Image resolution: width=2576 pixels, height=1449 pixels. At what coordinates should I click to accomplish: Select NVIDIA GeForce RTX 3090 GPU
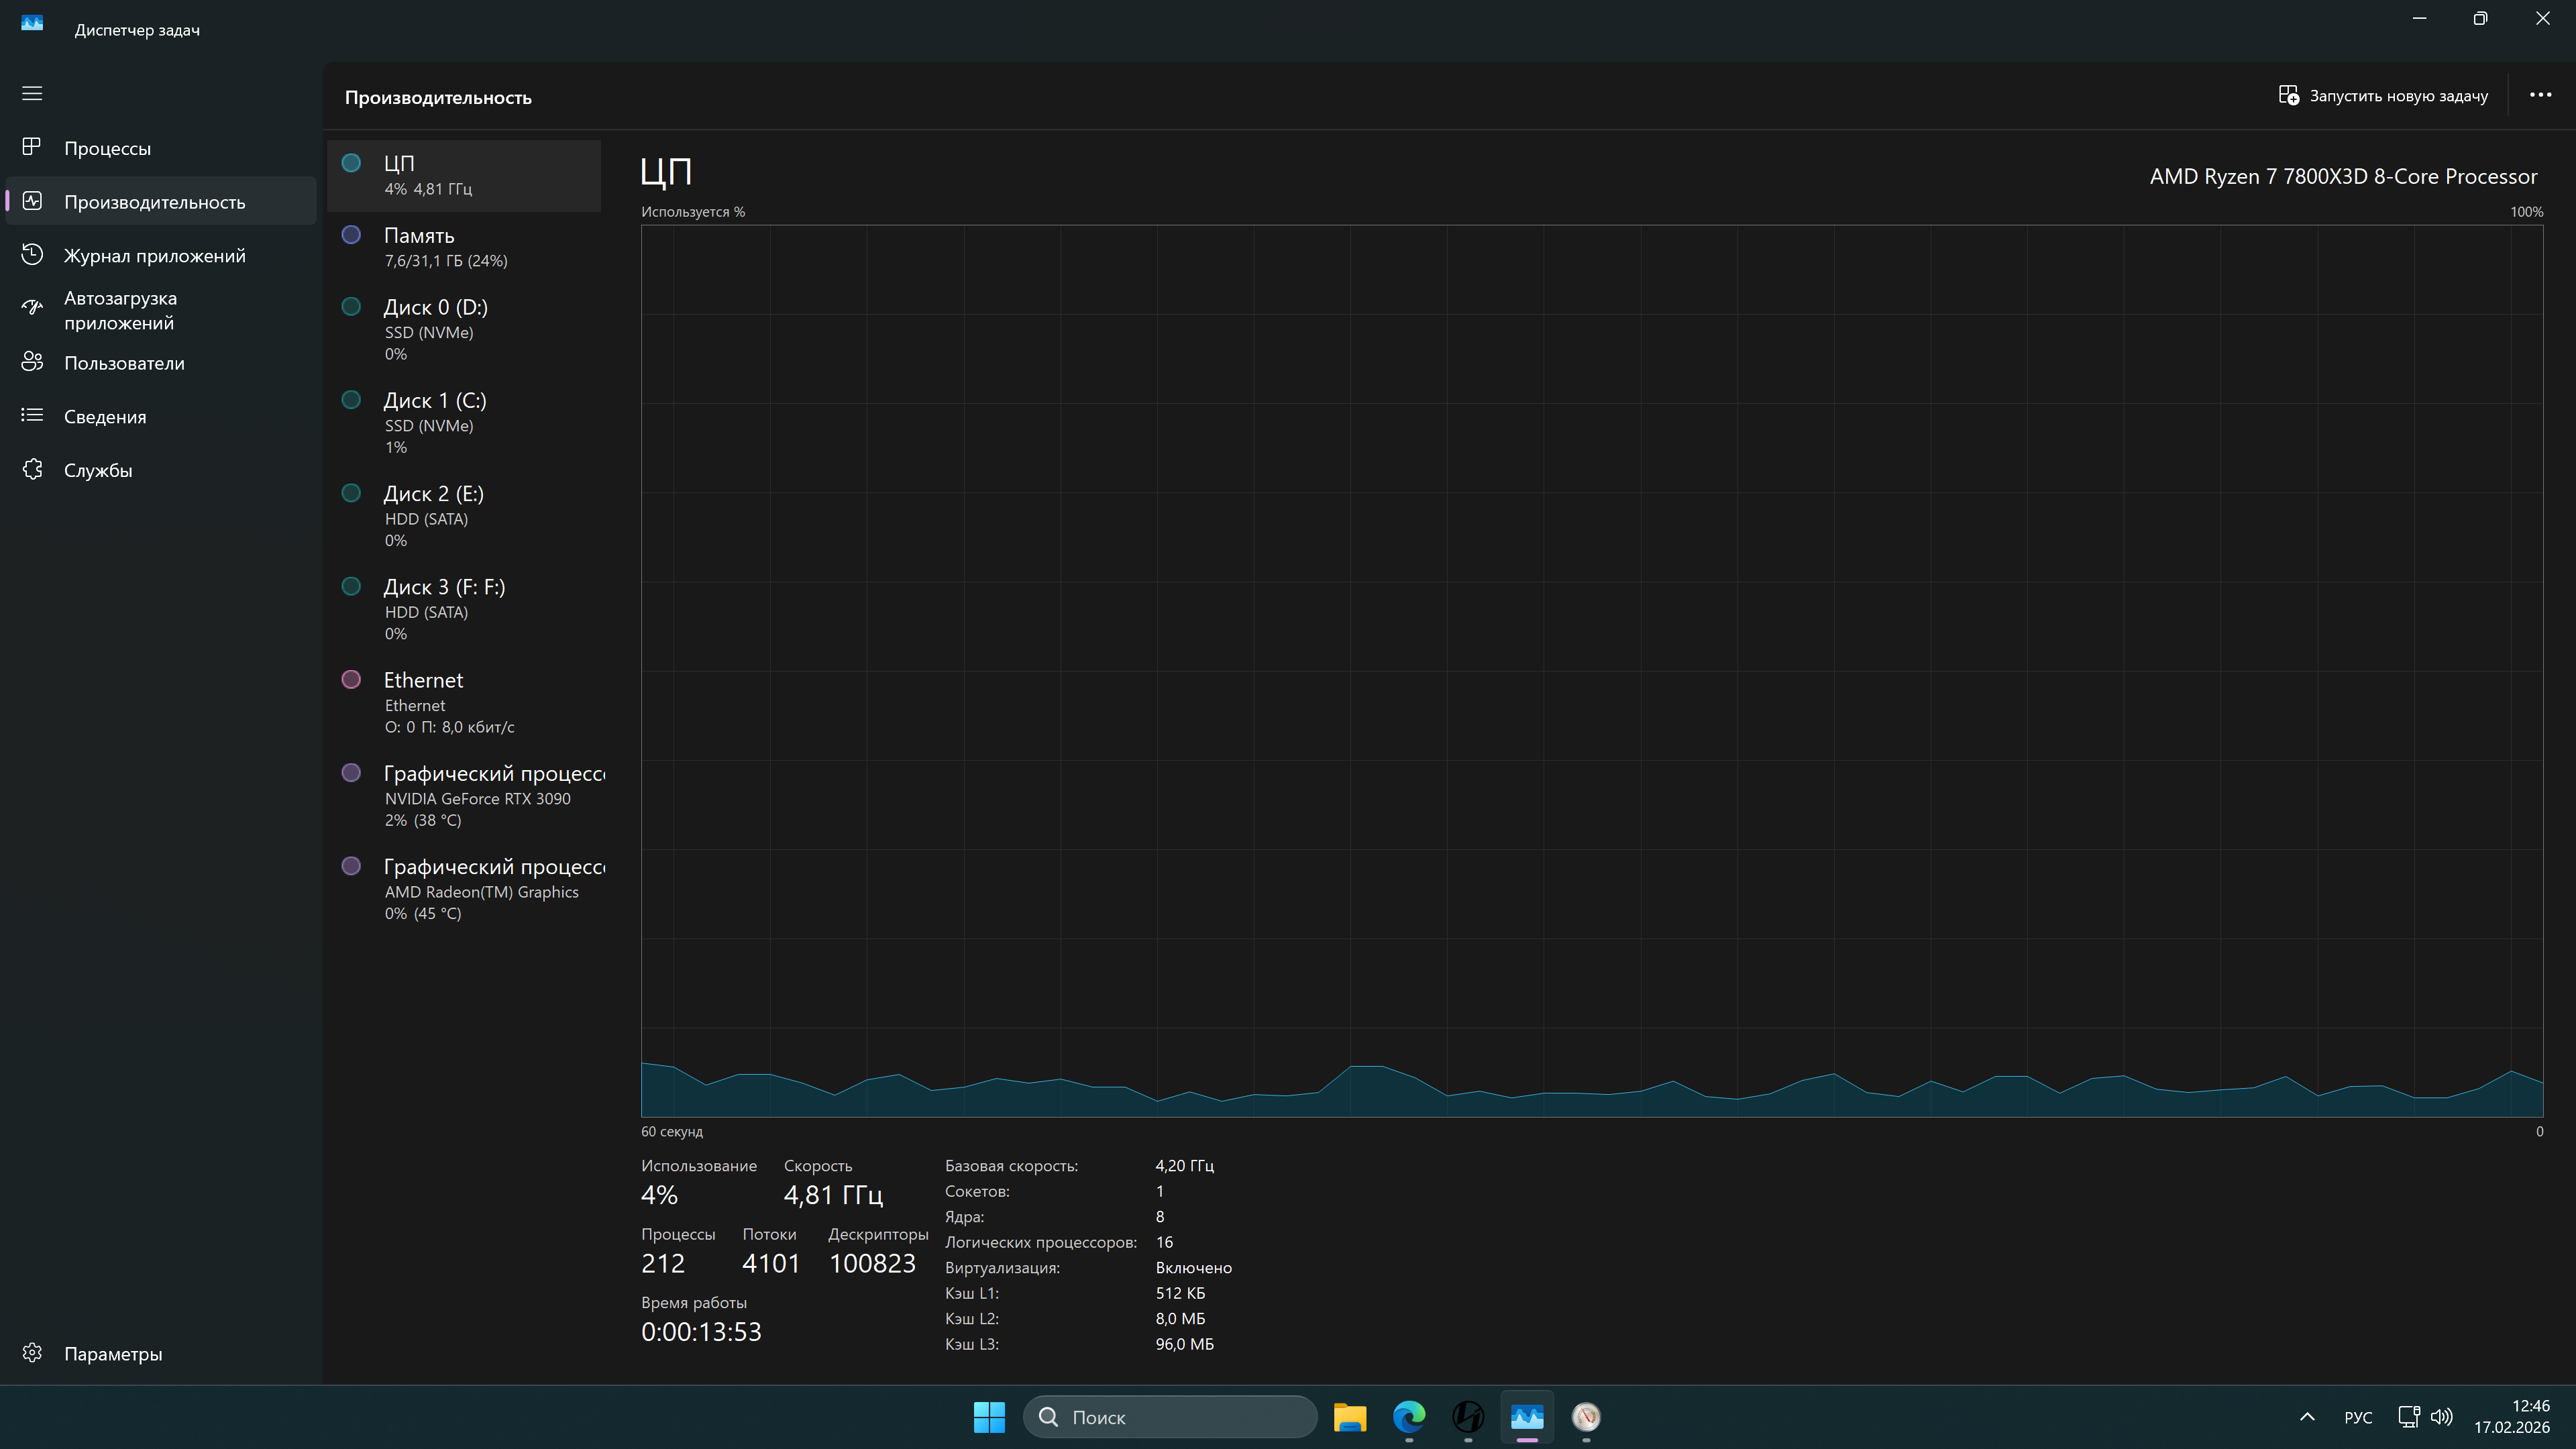464,795
